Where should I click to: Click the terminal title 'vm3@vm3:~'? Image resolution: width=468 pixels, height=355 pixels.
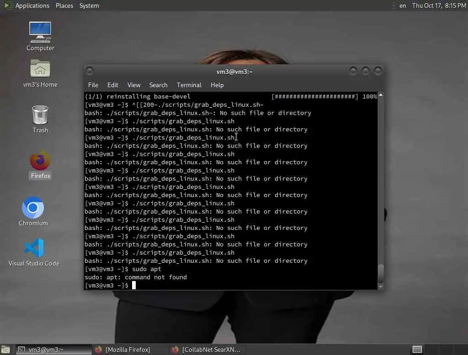[234, 72]
